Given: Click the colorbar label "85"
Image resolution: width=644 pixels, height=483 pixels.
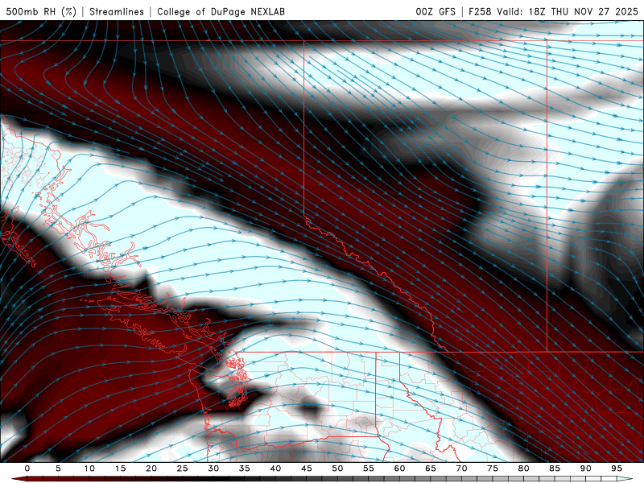Looking at the screenshot, I should [x=555, y=469].
